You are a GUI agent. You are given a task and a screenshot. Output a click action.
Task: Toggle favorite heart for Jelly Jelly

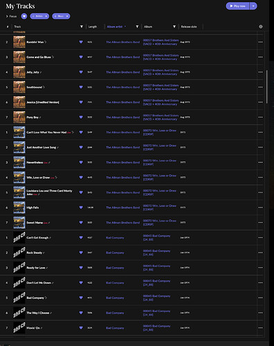[x=81, y=72]
